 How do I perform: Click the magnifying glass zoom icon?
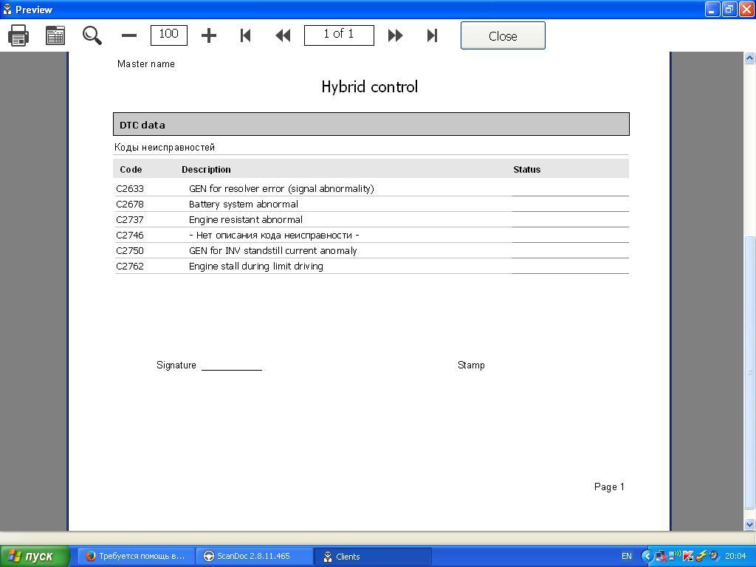tap(92, 35)
